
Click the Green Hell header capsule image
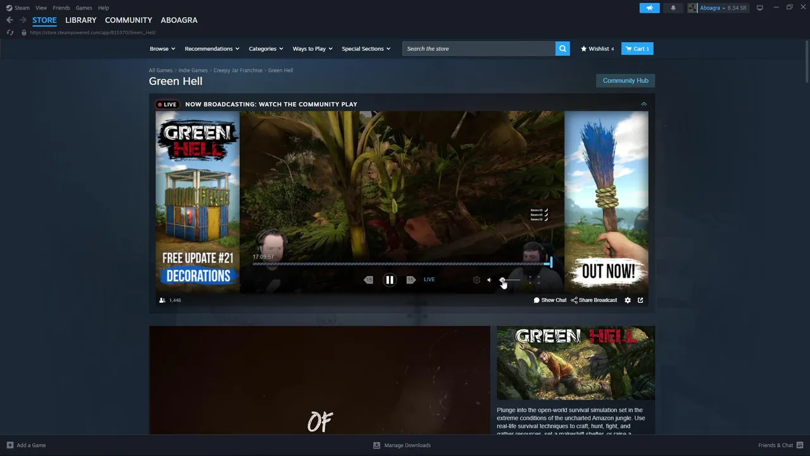pos(576,363)
